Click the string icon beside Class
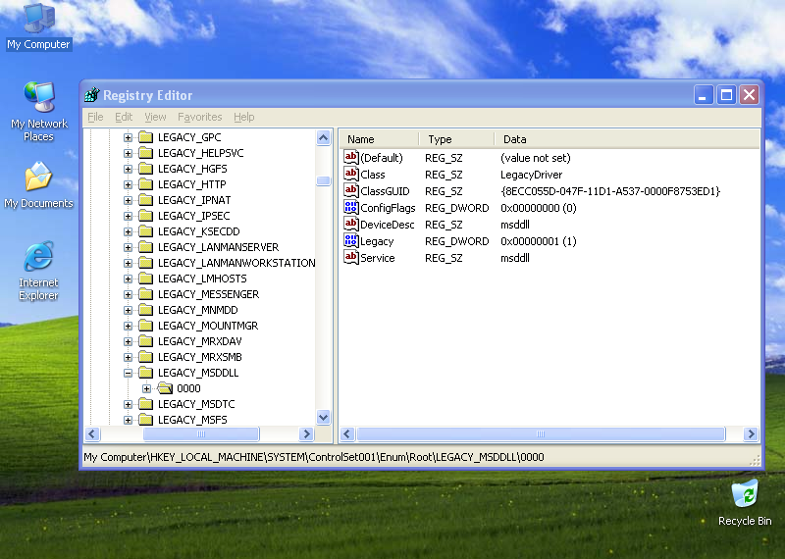This screenshot has width=785, height=559. tap(351, 175)
